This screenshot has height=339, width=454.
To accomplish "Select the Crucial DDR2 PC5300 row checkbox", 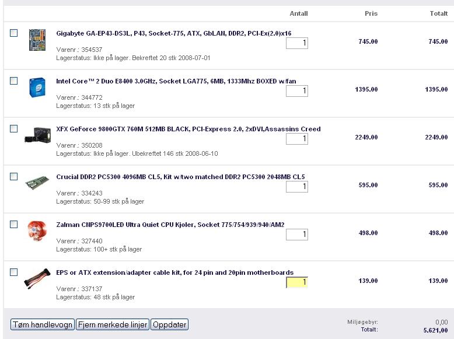I will (13, 177).
